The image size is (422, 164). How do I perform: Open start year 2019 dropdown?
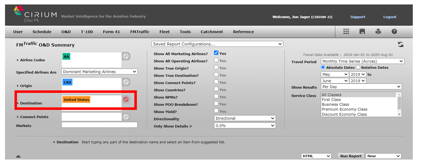point(358,74)
